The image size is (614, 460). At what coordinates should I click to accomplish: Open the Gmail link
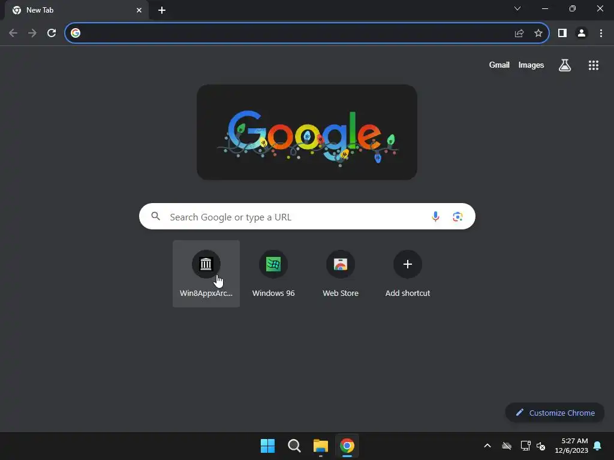(x=499, y=65)
